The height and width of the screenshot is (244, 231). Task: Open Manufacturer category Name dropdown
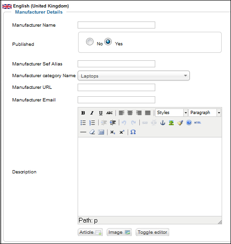tap(134, 76)
